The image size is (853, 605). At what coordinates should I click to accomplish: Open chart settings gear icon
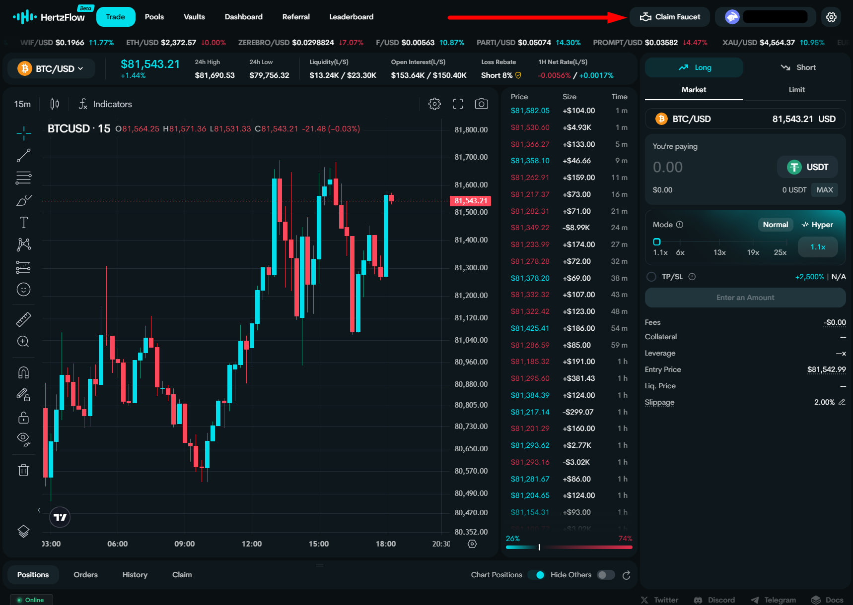434,104
